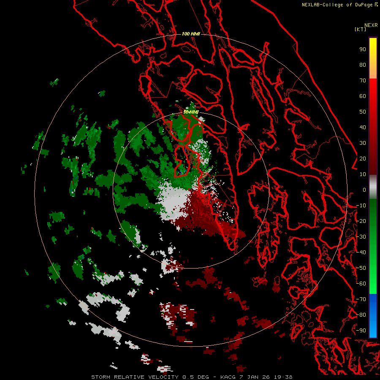Click the 70 value on velocity scale
The height and width of the screenshot is (380, 380).
click(x=363, y=81)
